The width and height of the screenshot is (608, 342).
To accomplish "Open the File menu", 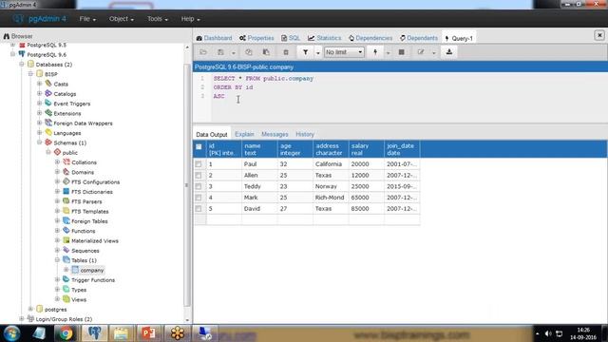I will point(87,19).
